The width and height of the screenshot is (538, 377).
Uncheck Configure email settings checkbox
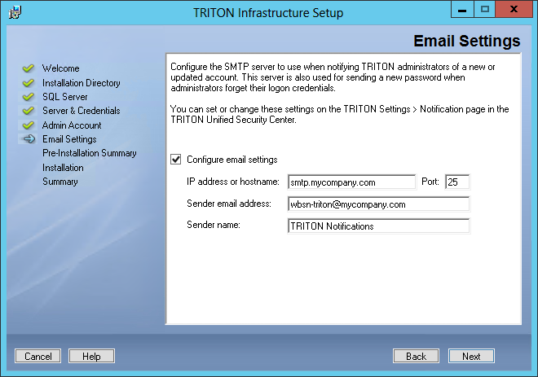click(176, 160)
